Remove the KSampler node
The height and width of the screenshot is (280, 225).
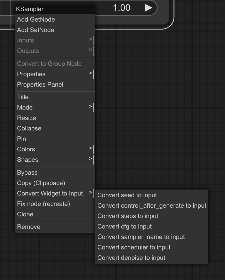pyautogui.click(x=29, y=227)
